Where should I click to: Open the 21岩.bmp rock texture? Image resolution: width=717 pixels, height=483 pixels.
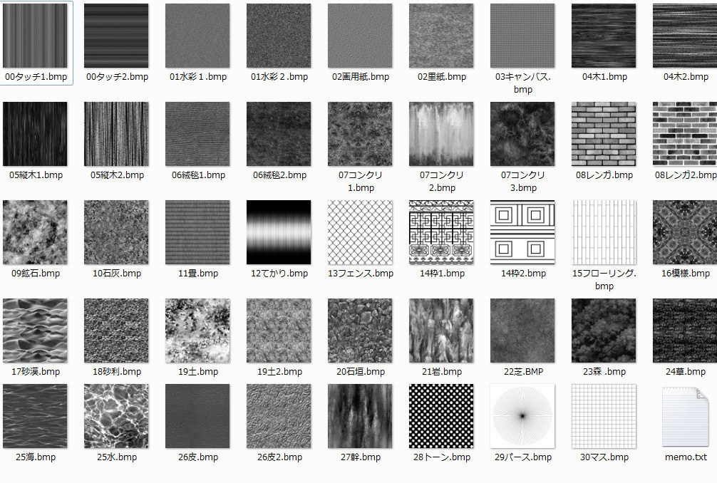[x=440, y=331]
